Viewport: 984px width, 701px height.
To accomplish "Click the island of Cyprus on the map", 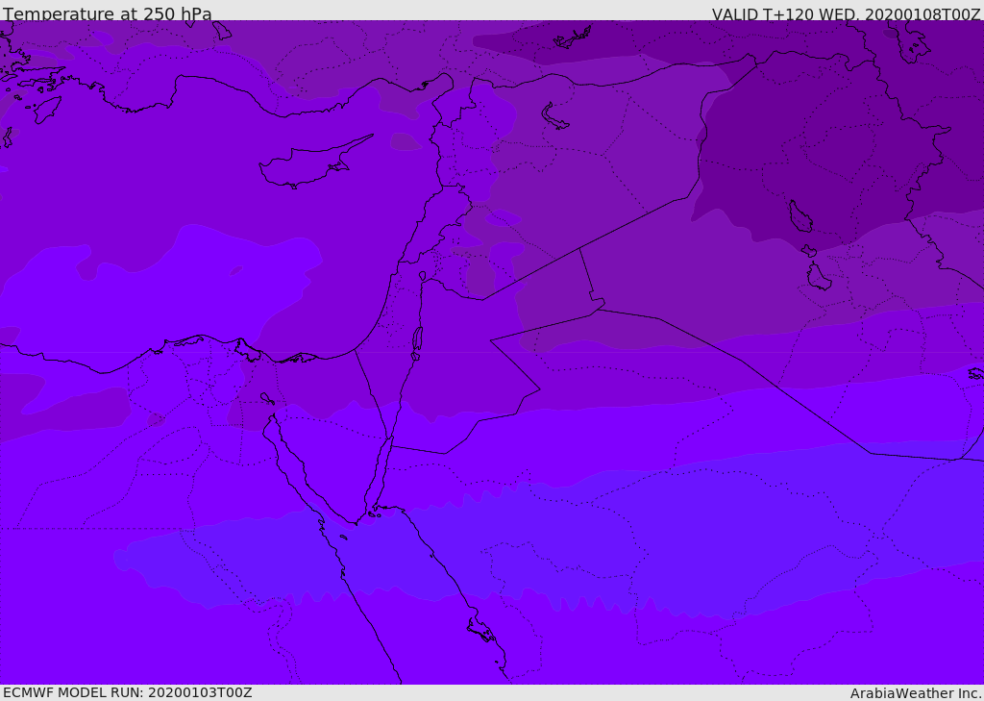I will tap(314, 163).
